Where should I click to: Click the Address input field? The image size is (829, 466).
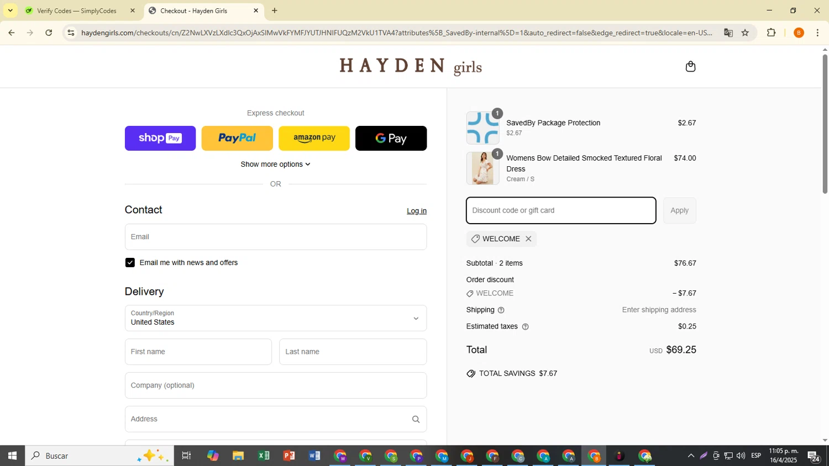coord(276,420)
